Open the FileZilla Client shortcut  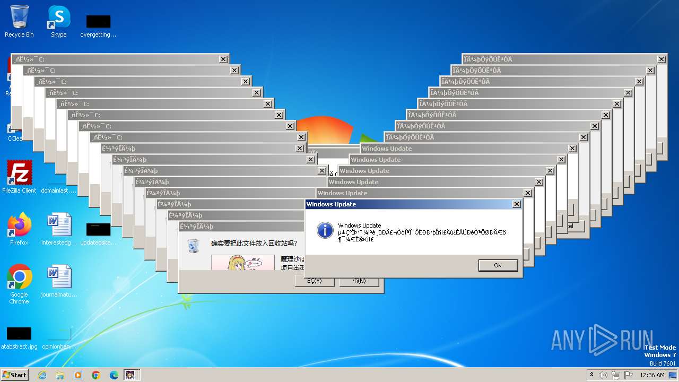19,177
